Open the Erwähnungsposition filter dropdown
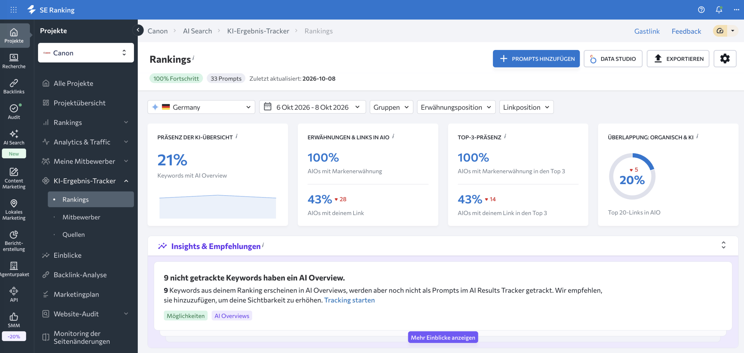744x353 pixels. tap(456, 107)
